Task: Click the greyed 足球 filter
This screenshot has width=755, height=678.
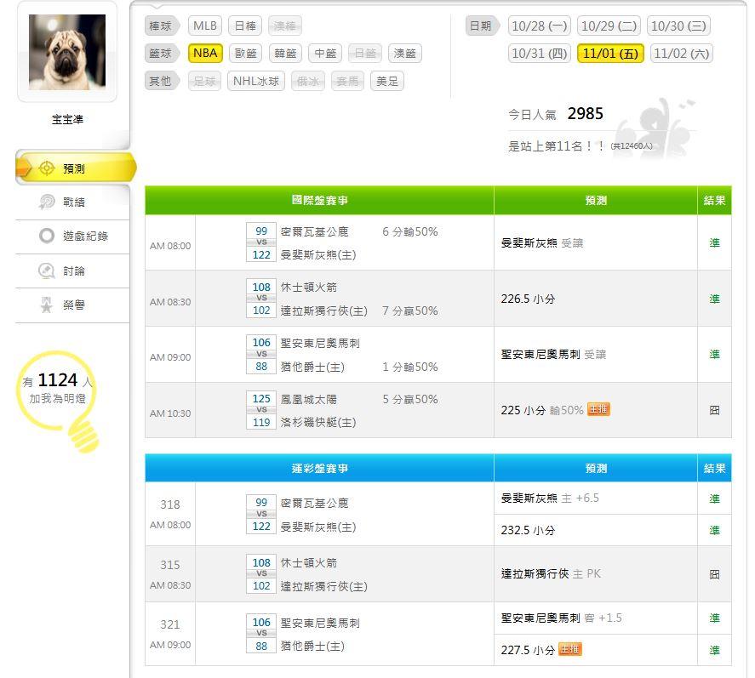Action: pos(204,81)
